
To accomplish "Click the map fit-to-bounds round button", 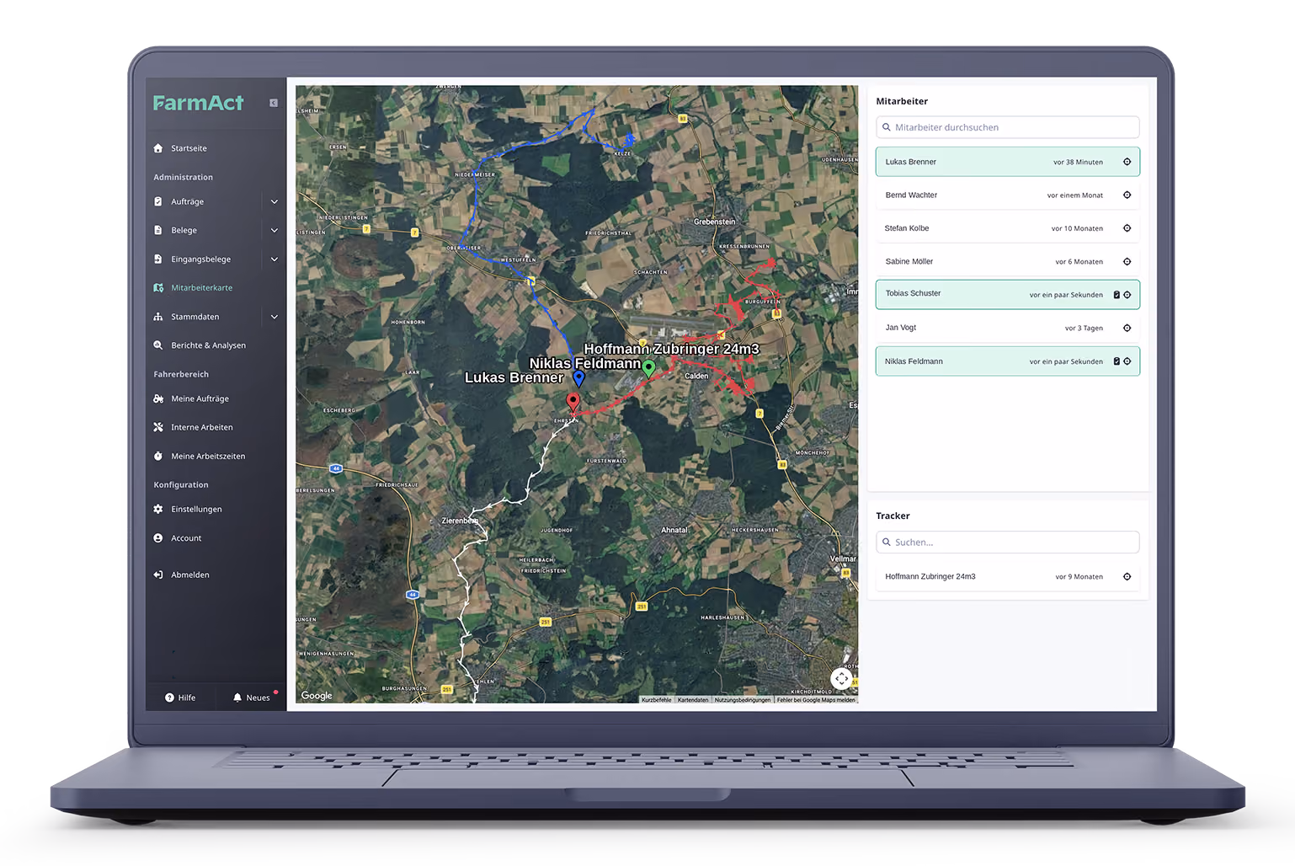I will pos(842,679).
